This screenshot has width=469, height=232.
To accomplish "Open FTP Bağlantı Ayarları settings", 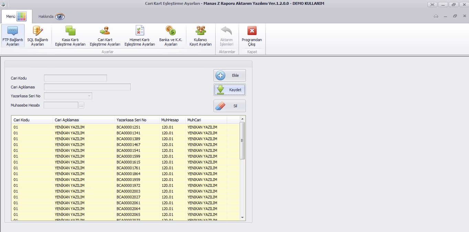I will [x=13, y=36].
